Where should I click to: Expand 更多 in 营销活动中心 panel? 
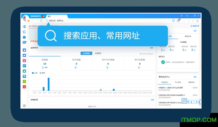pos(195,77)
